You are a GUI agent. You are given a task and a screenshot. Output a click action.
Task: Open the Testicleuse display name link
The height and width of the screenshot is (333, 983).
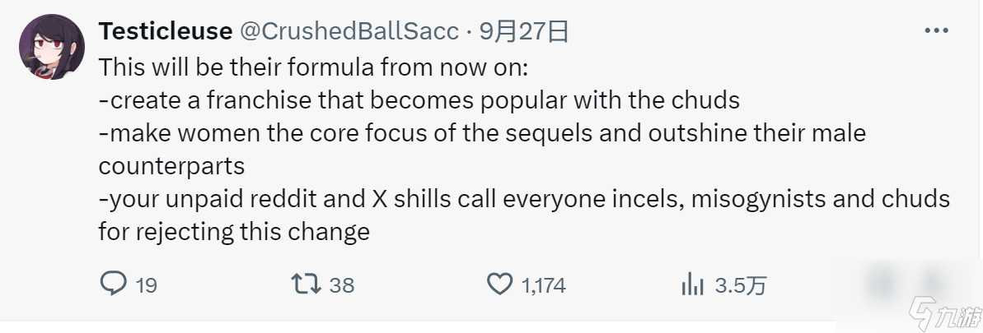pyautogui.click(x=165, y=31)
